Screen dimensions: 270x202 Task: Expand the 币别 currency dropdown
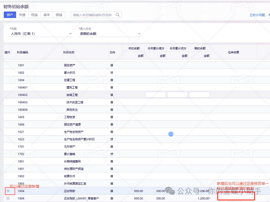click(x=41, y=34)
